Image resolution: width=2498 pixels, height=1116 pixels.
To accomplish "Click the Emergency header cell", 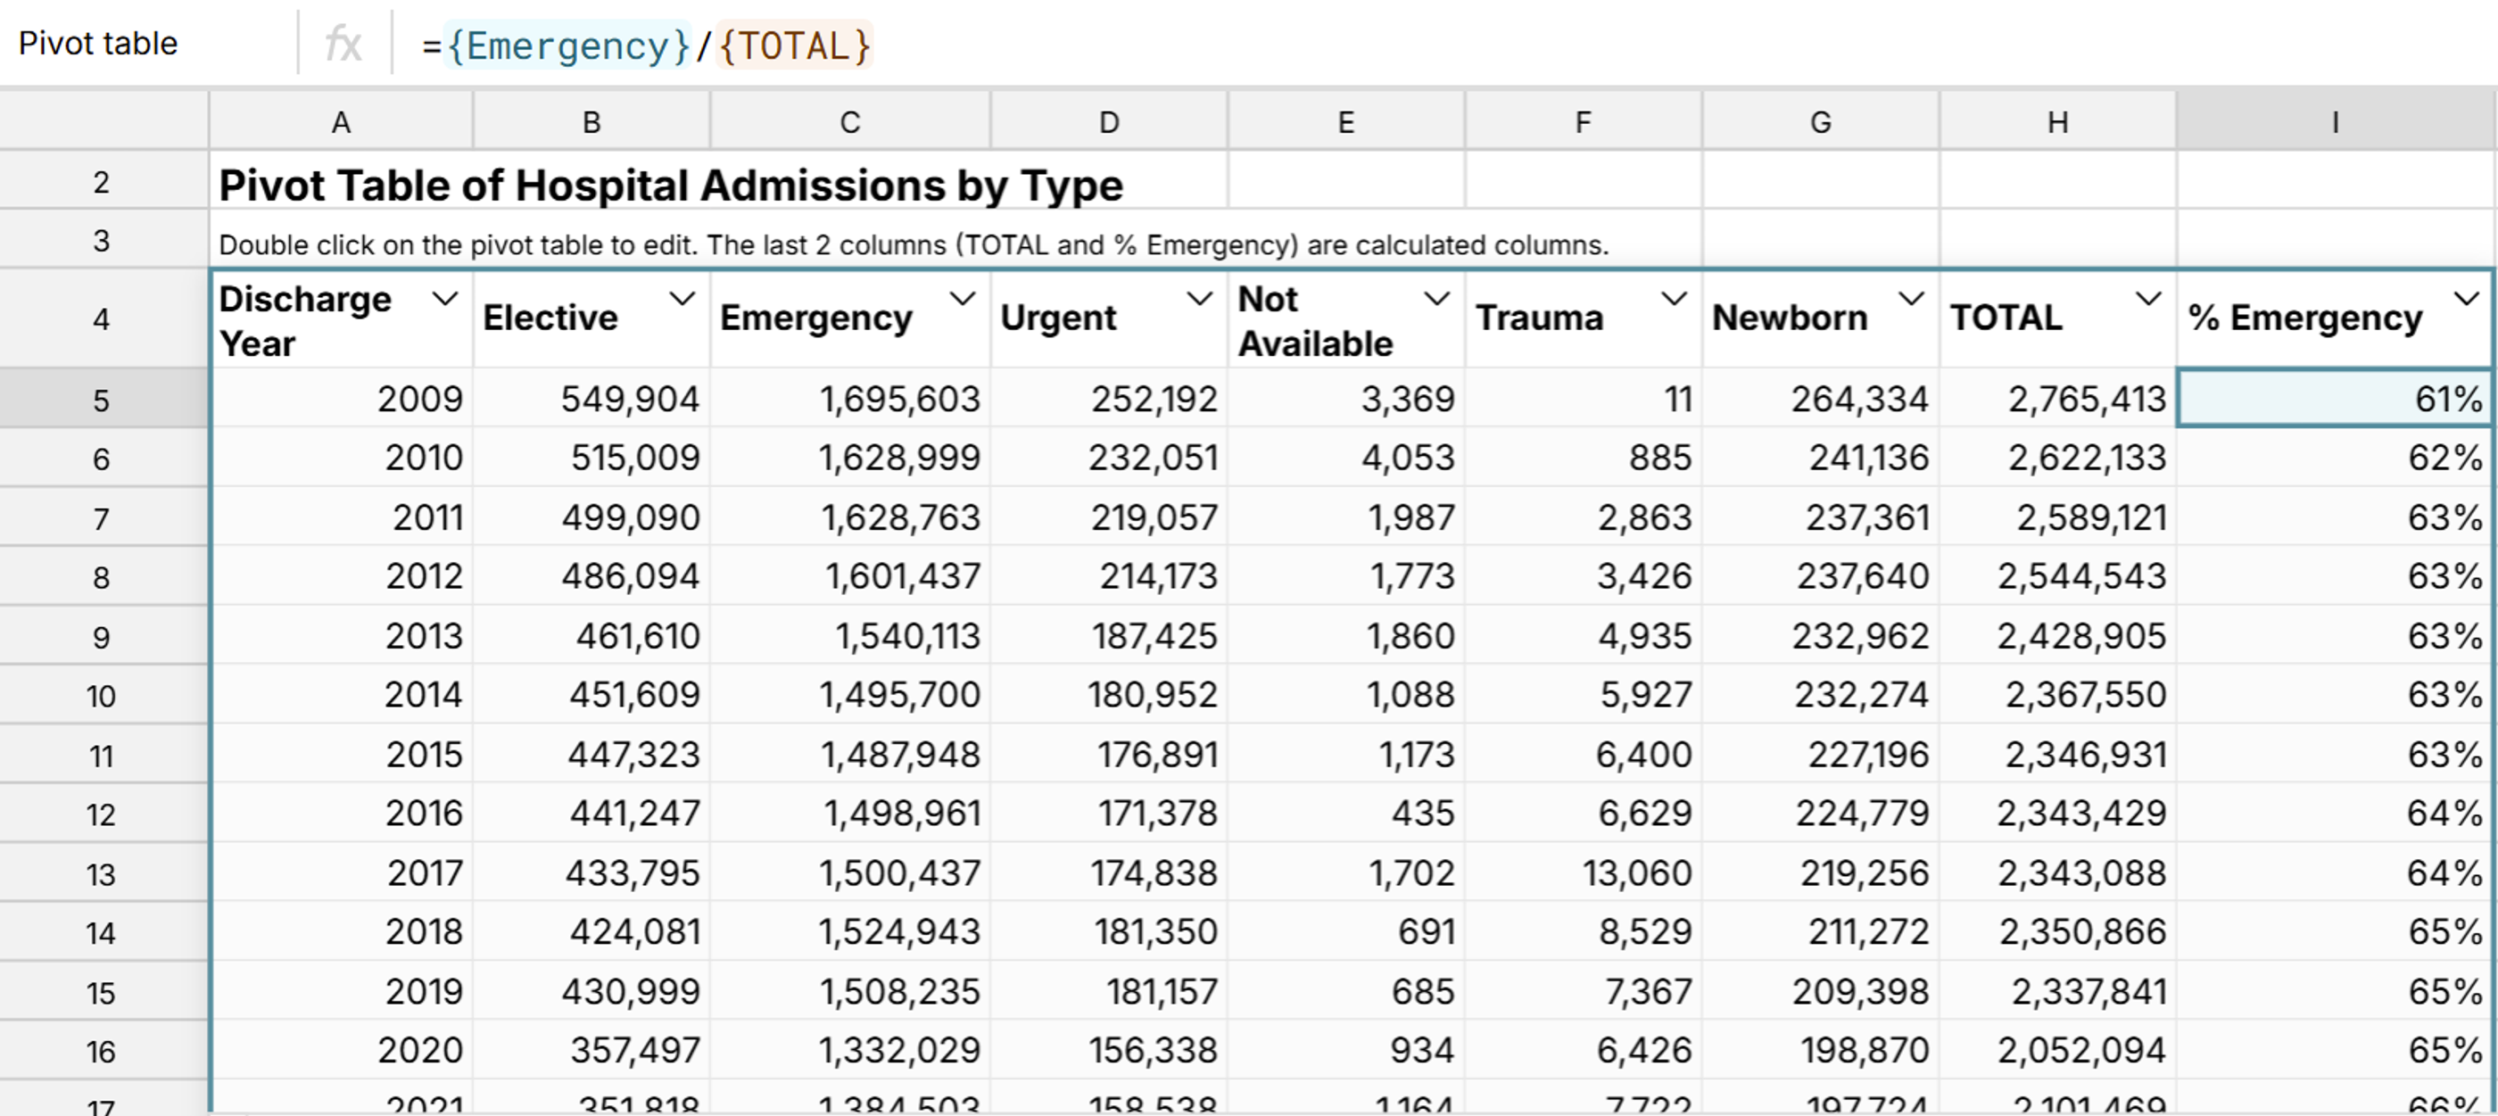I will point(850,319).
